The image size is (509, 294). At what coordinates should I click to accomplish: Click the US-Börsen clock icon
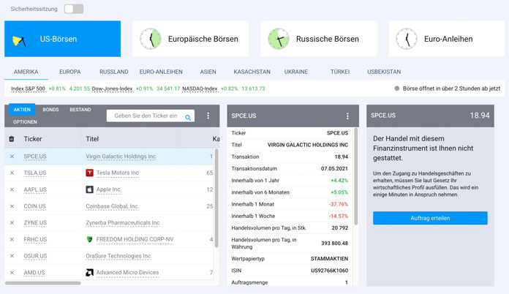click(x=22, y=39)
